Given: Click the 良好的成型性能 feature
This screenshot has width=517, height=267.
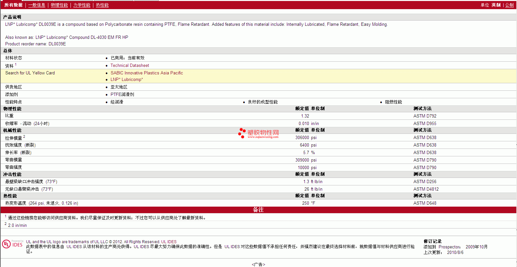Looking at the screenshot, I should pyautogui.click(x=263, y=102).
